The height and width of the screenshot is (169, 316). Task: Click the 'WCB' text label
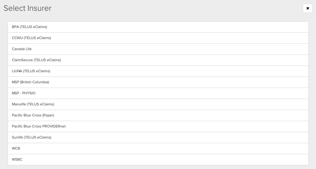click(x=16, y=148)
